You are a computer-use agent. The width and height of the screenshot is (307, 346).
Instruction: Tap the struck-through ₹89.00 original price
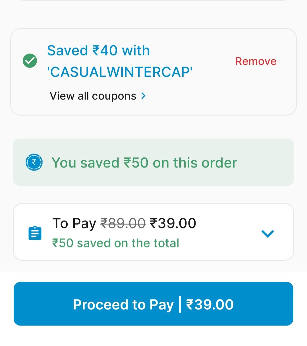pyautogui.click(x=123, y=223)
